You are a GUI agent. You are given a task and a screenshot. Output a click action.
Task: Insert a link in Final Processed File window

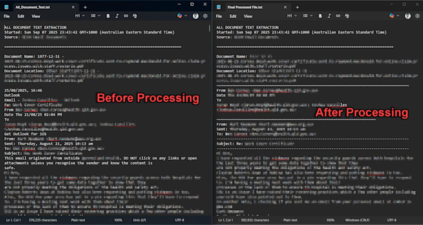pos(338,16)
